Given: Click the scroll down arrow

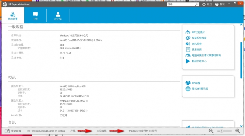Looking at the screenshot, I should tap(241, 126).
